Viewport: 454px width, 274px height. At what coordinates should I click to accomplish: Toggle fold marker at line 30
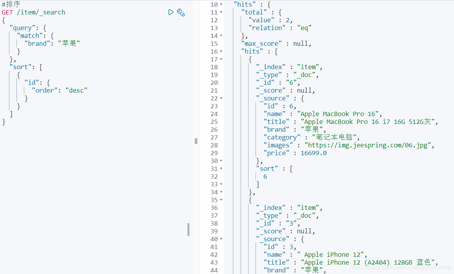221,161
